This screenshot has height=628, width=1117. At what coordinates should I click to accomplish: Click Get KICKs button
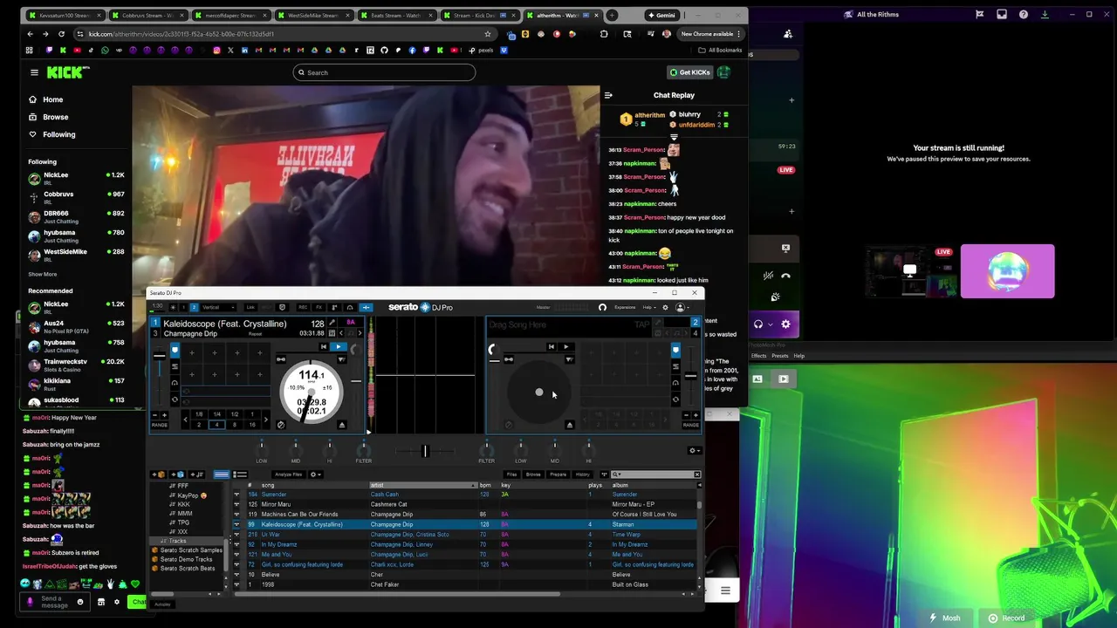(x=689, y=72)
